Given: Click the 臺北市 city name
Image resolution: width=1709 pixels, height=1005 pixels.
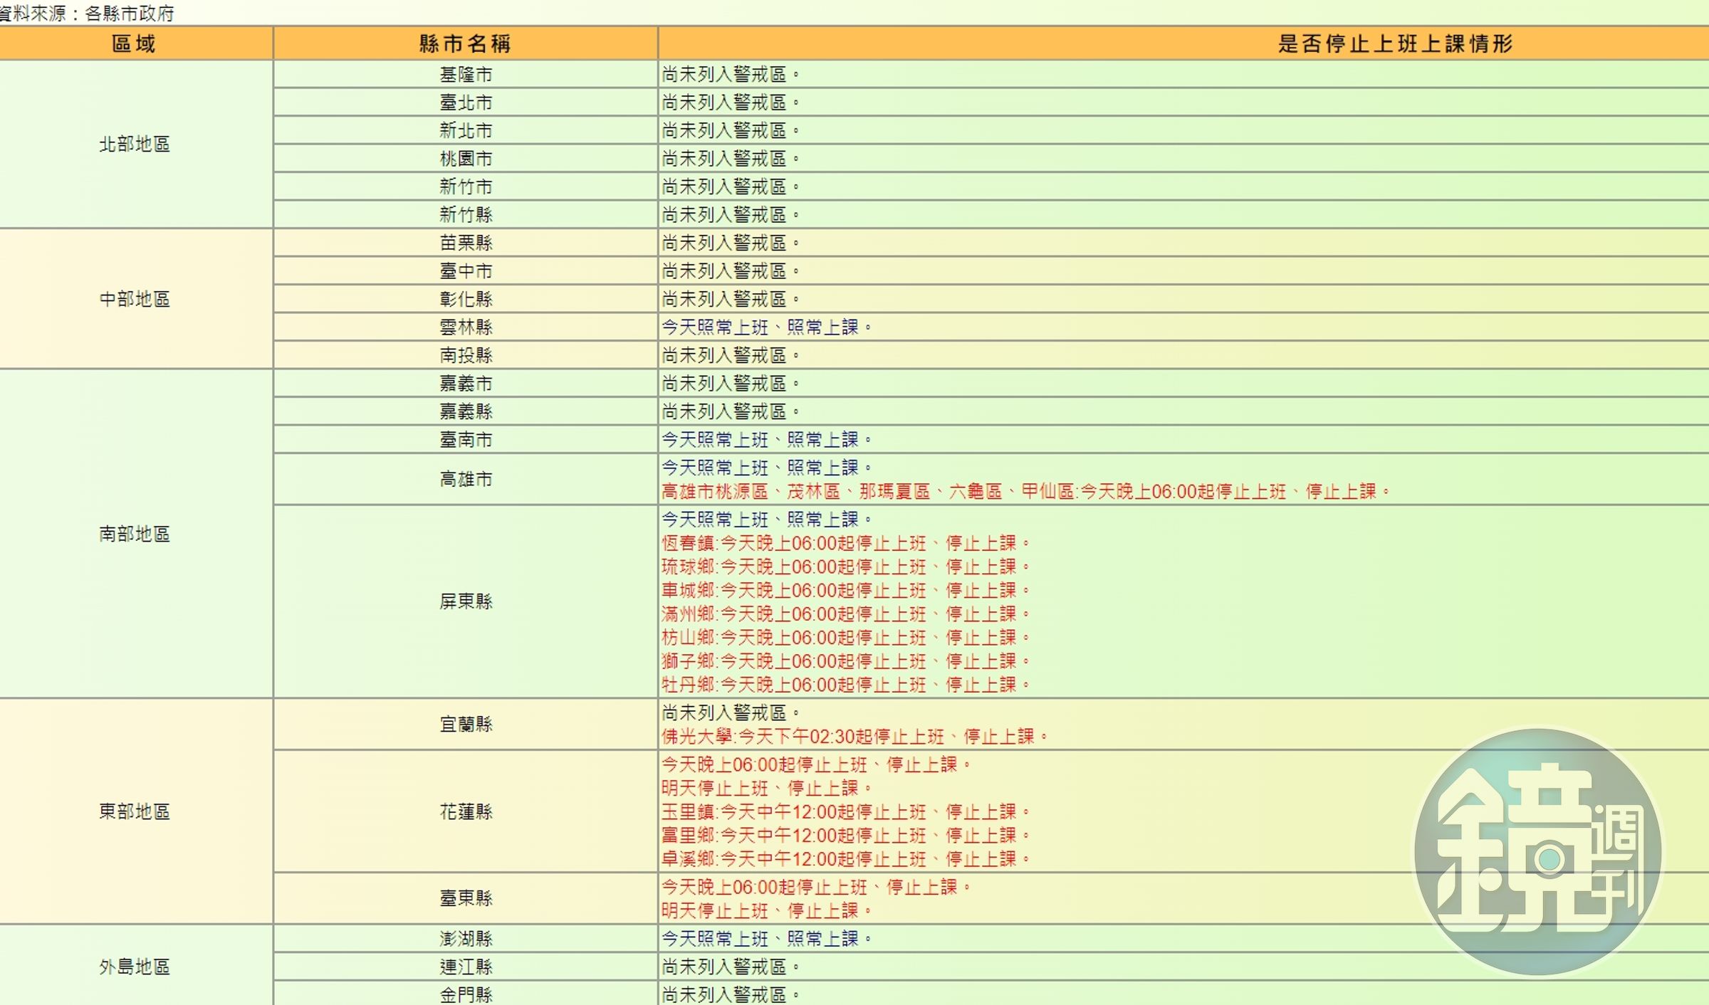Looking at the screenshot, I should [x=466, y=102].
